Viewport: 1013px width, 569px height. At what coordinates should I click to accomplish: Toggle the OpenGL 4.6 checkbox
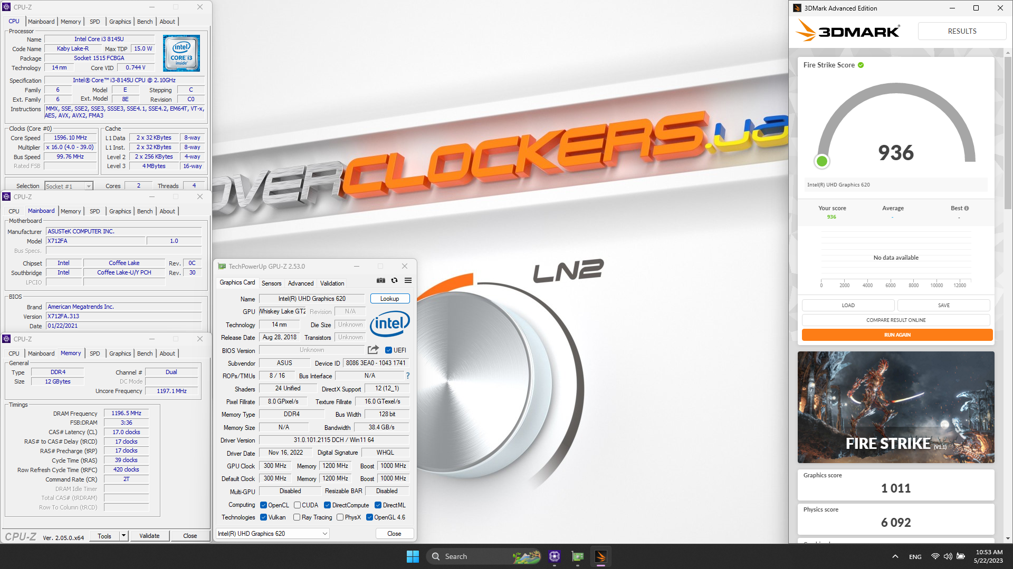(369, 517)
